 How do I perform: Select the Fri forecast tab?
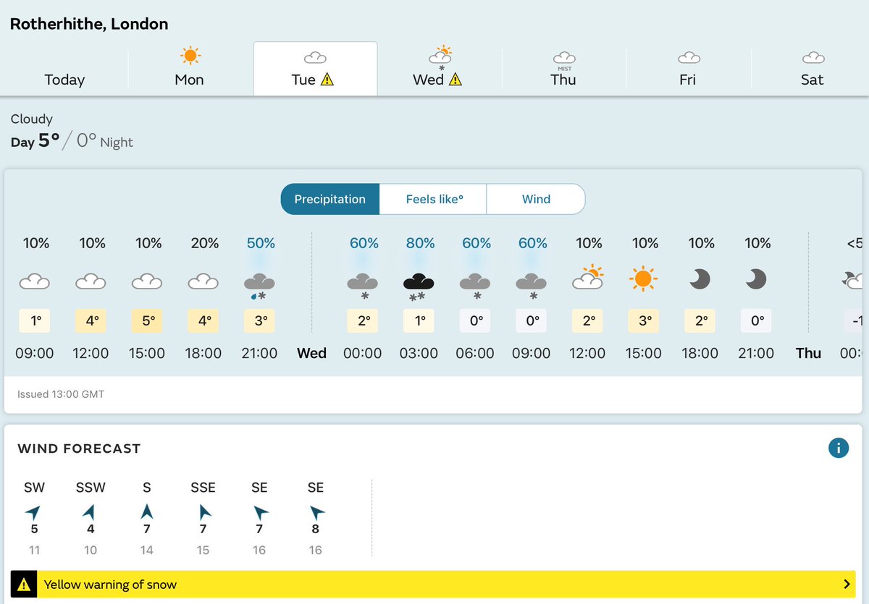coord(688,69)
